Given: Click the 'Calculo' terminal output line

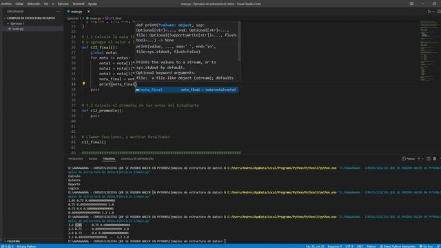Looking at the screenshot, I should [x=74, y=176].
